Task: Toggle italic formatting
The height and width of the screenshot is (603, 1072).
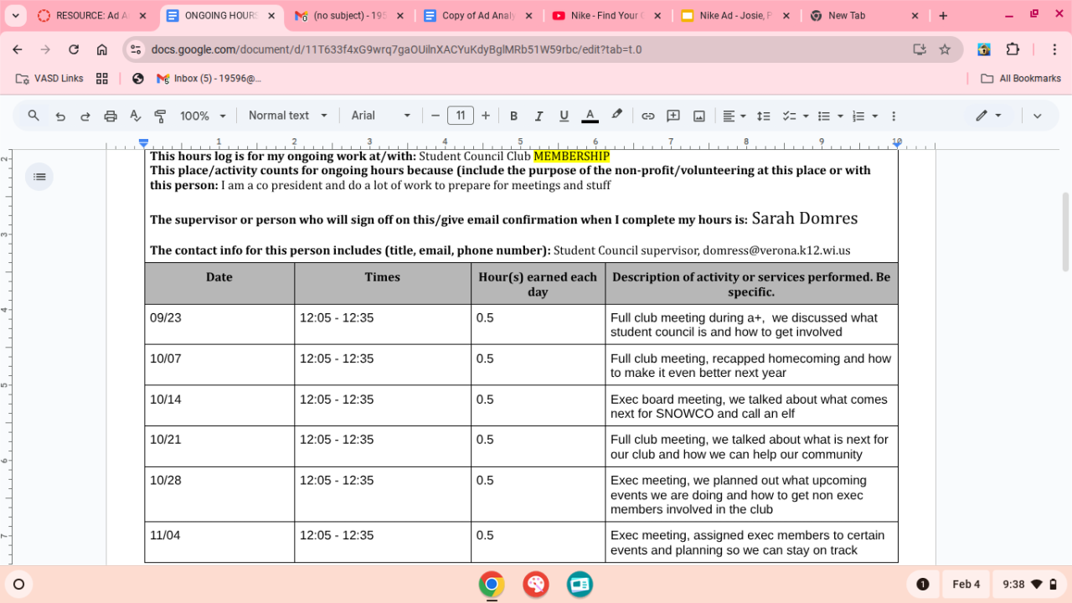Action: 539,116
